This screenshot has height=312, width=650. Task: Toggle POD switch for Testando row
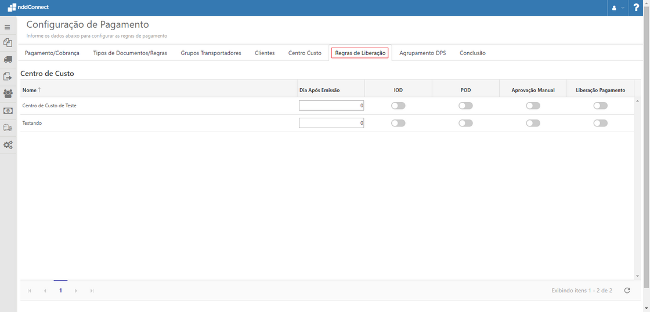coord(465,123)
